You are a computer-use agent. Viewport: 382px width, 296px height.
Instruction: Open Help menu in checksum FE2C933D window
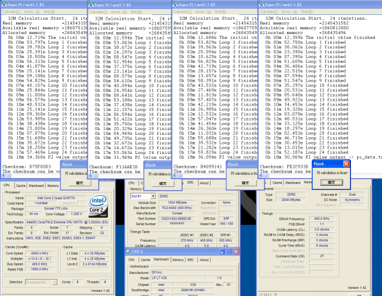307,12
